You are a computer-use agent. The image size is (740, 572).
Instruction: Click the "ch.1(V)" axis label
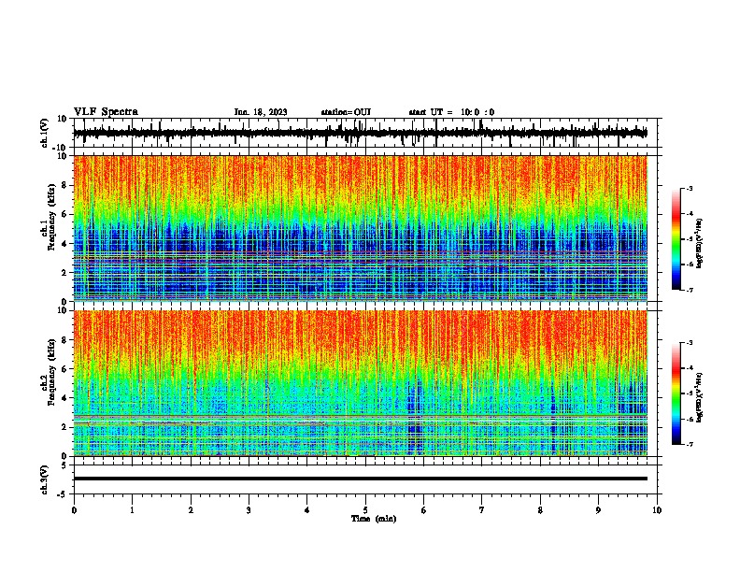point(45,133)
